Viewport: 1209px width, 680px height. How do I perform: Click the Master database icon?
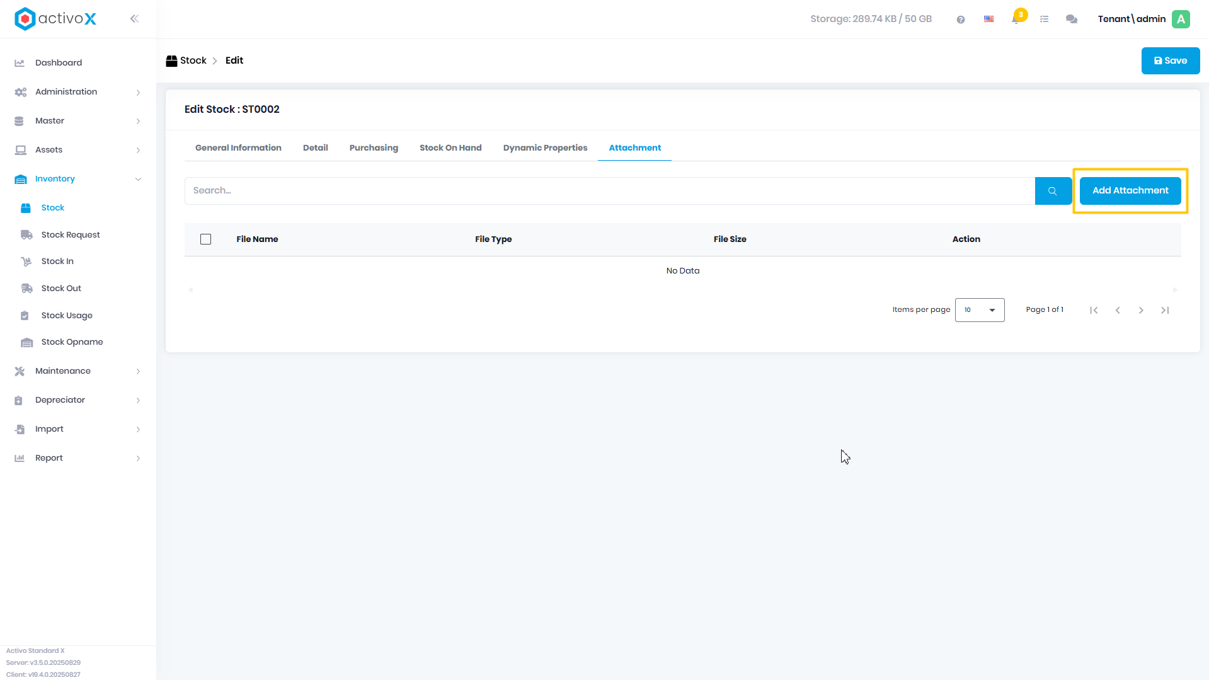click(19, 121)
